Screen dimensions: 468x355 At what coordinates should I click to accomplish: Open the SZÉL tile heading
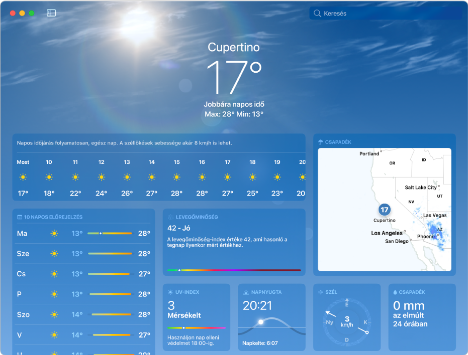[x=331, y=292]
